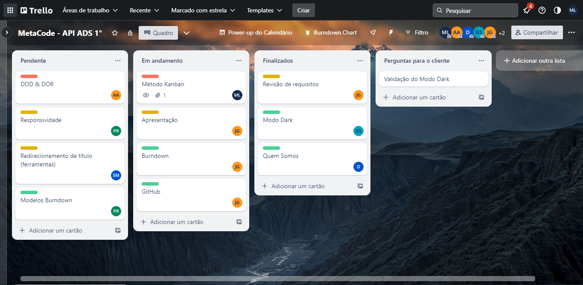Screen dimensions: 583x285
Task: Click the board lock visibility icon
Action: coord(130,33)
